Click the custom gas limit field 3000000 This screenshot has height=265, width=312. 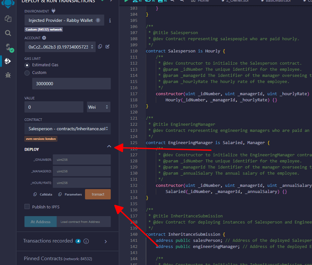71,84
